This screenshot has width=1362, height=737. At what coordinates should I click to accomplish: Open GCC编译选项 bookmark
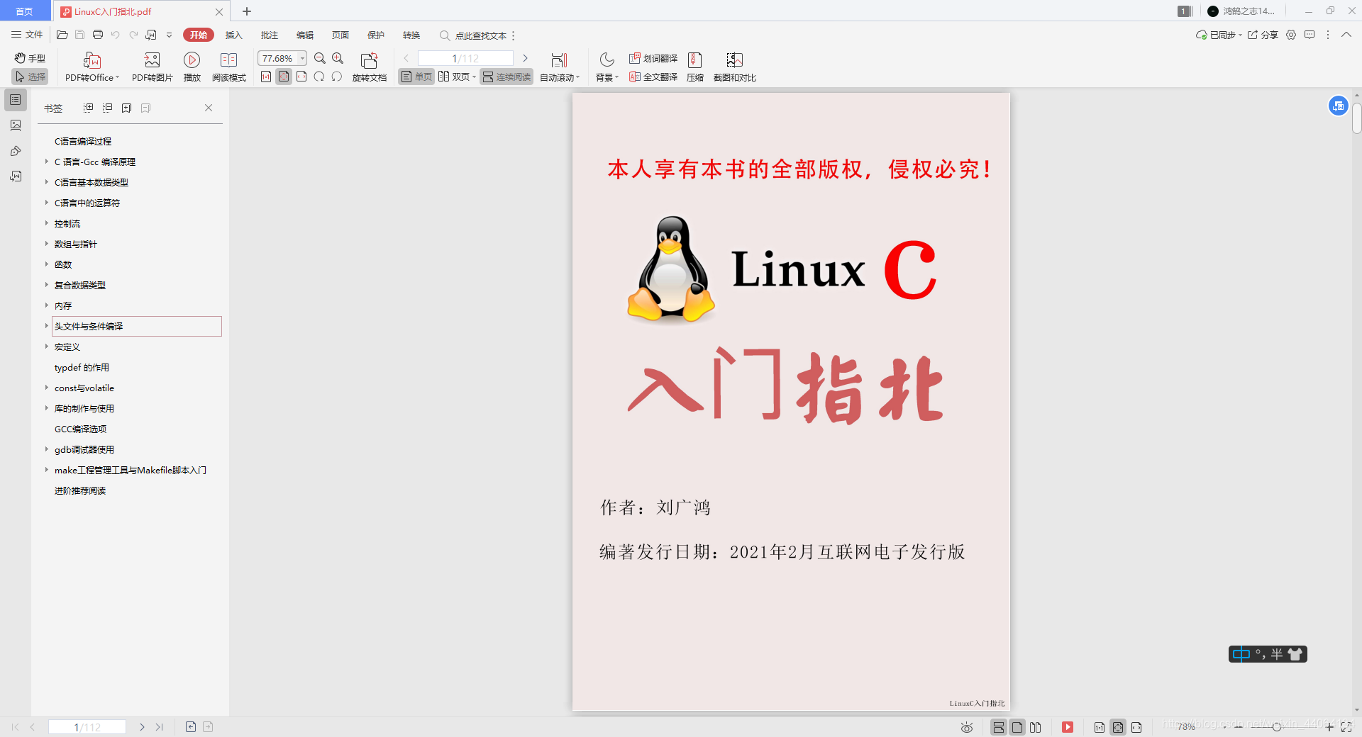(x=80, y=429)
